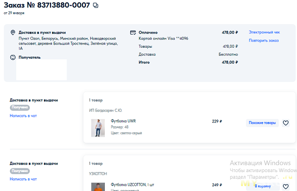Click price 229 ₽ of Футболка UWR
This screenshot has width=297, height=191.
[217, 122]
